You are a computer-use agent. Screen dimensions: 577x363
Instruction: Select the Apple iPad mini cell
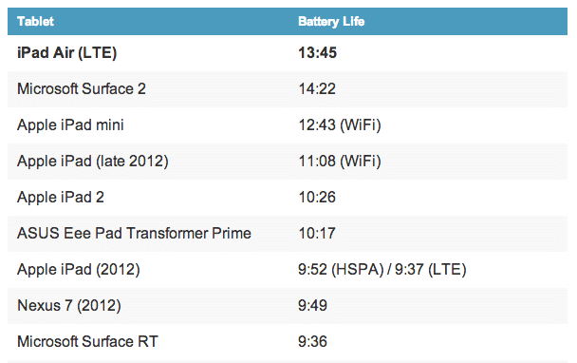70,124
